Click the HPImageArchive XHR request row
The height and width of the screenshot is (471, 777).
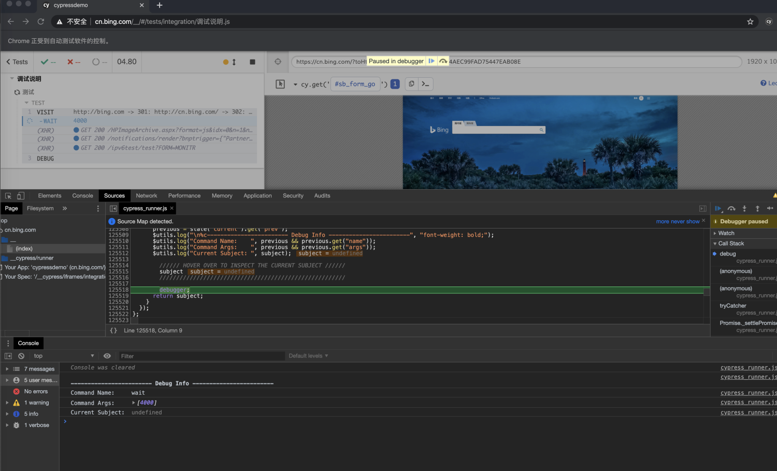pyautogui.click(x=139, y=130)
